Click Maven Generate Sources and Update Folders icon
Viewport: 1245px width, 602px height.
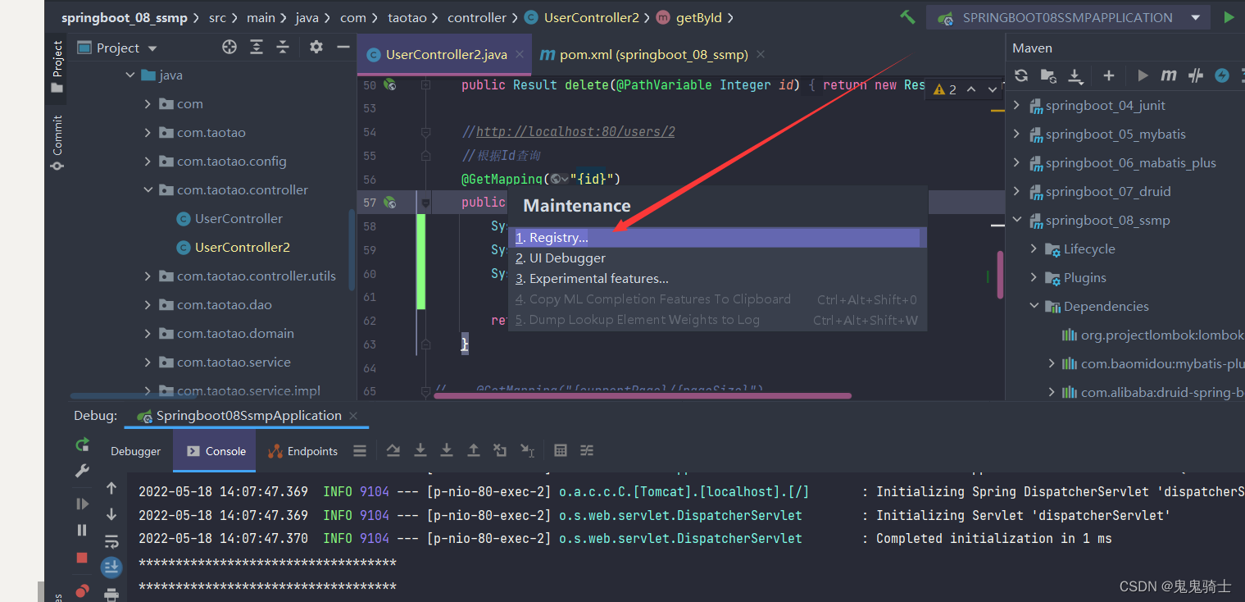coord(1048,75)
